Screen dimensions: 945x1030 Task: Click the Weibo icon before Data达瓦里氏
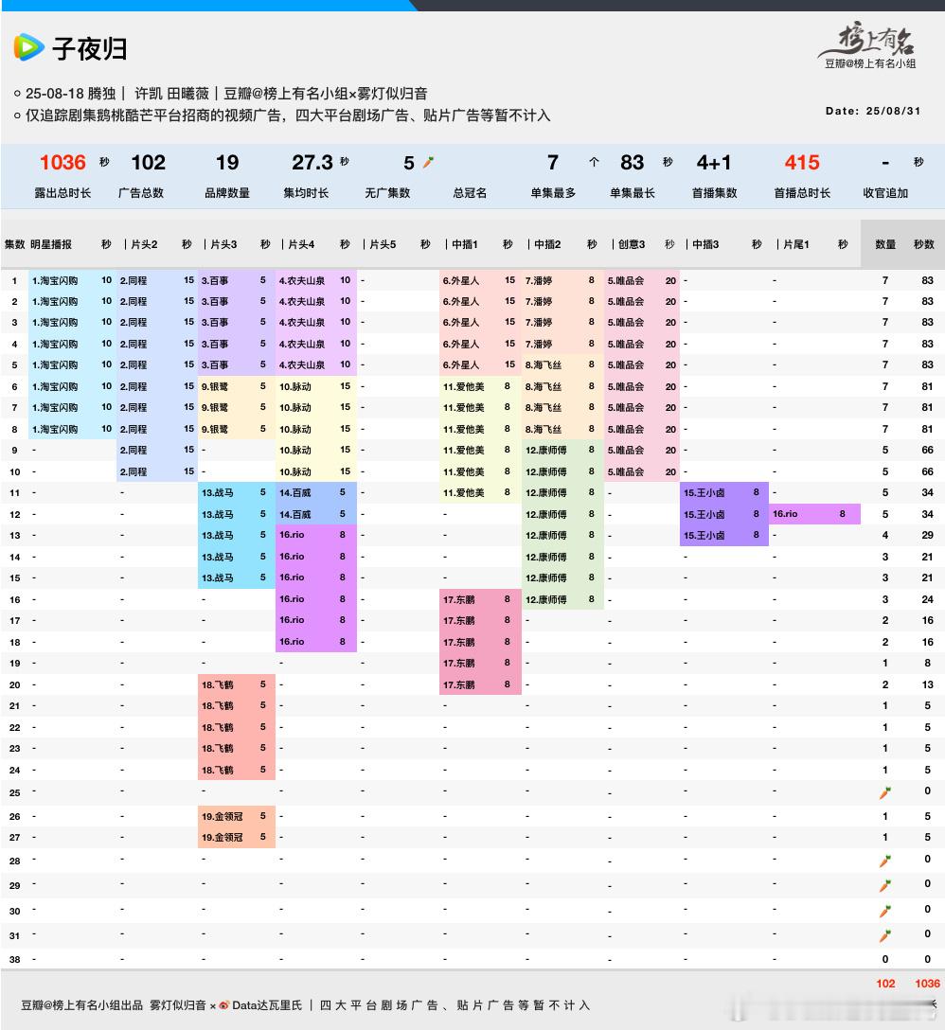coord(224,1005)
